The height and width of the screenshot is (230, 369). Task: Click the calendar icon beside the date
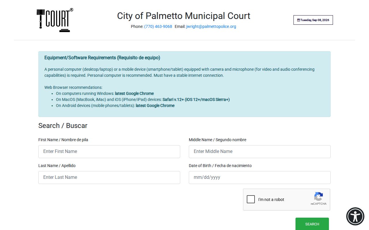click(x=298, y=20)
